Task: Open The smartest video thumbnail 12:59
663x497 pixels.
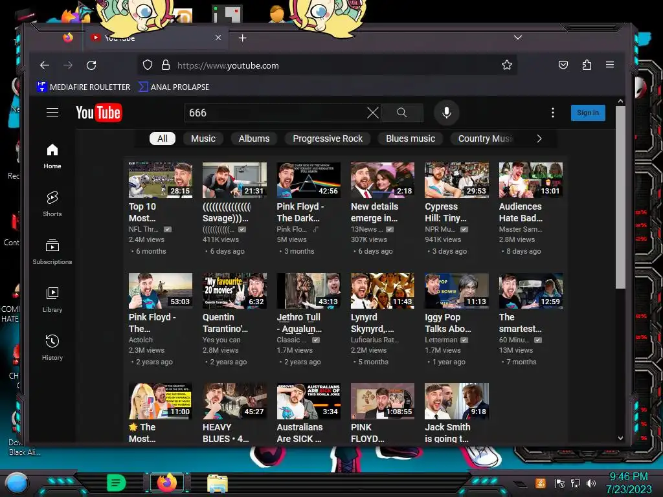Action: [x=531, y=291]
